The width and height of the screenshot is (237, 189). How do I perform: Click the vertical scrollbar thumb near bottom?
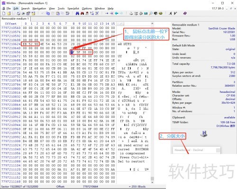(152, 179)
